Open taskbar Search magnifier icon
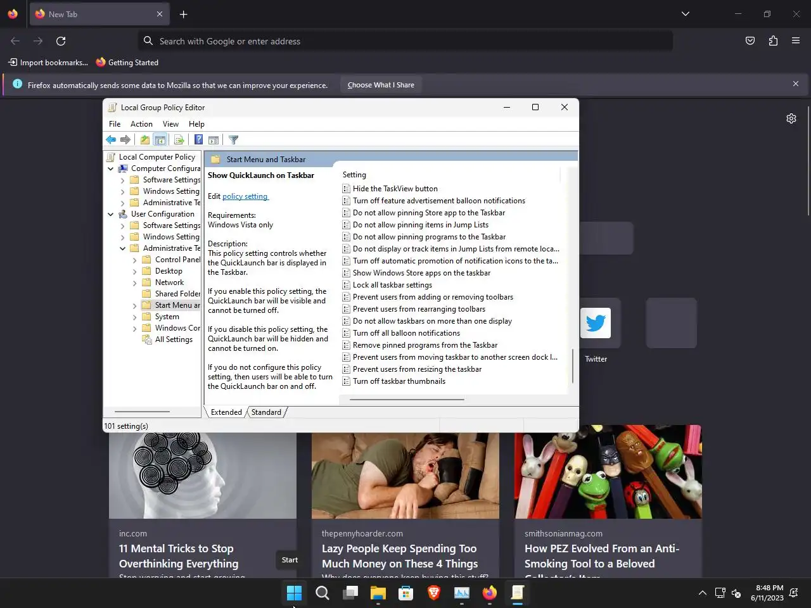The height and width of the screenshot is (608, 811). (322, 593)
